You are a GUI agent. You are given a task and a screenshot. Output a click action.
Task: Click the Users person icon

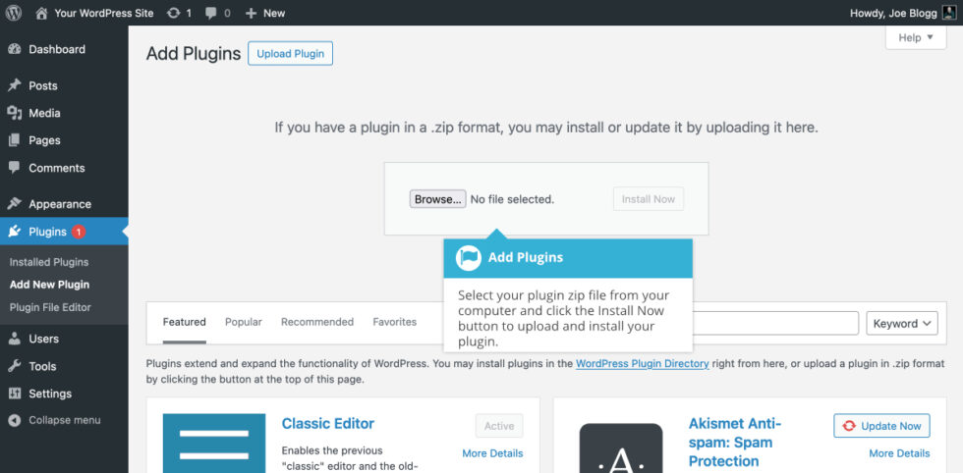15,339
